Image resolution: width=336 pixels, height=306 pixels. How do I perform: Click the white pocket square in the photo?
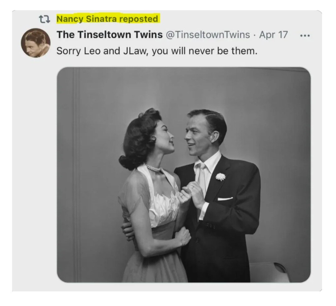click(x=225, y=199)
